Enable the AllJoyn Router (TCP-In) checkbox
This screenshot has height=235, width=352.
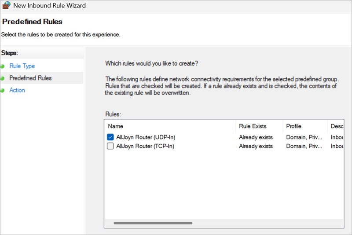[110, 146]
